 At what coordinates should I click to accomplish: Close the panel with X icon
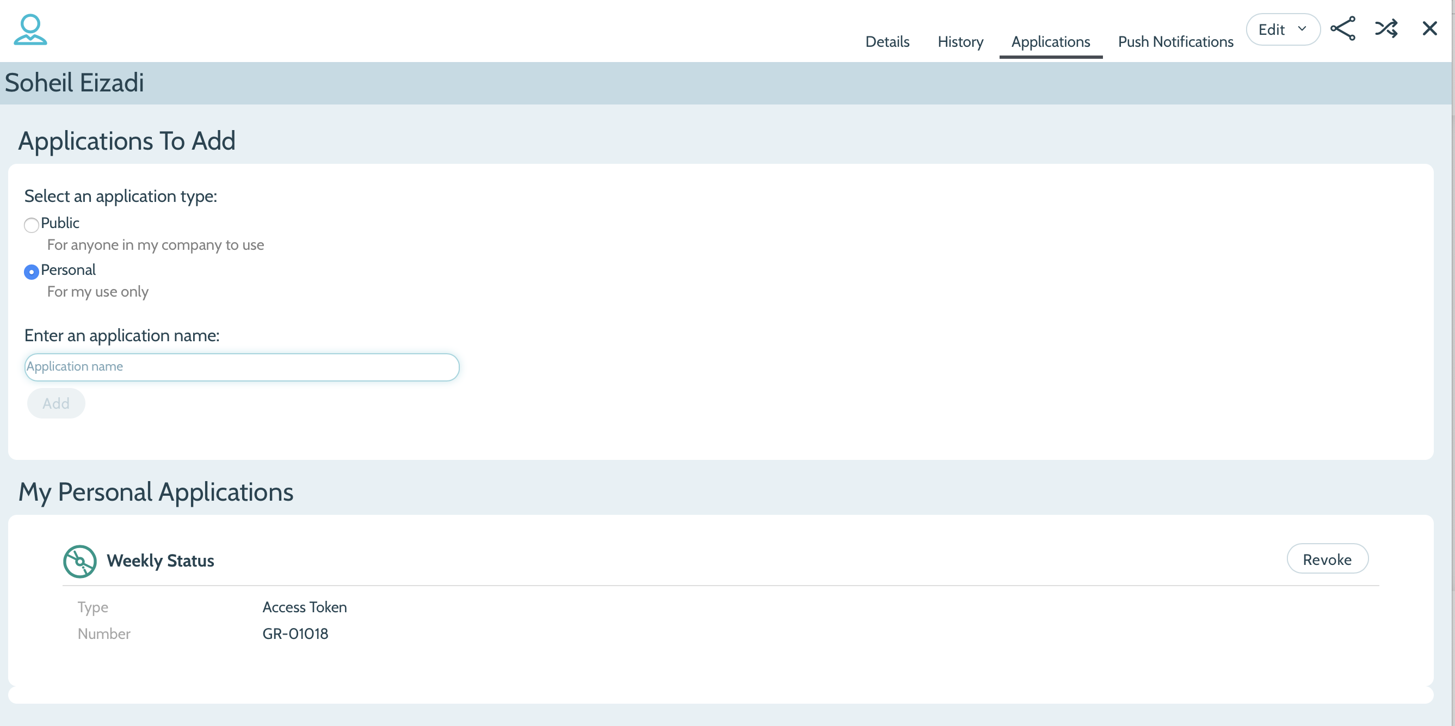point(1429,29)
